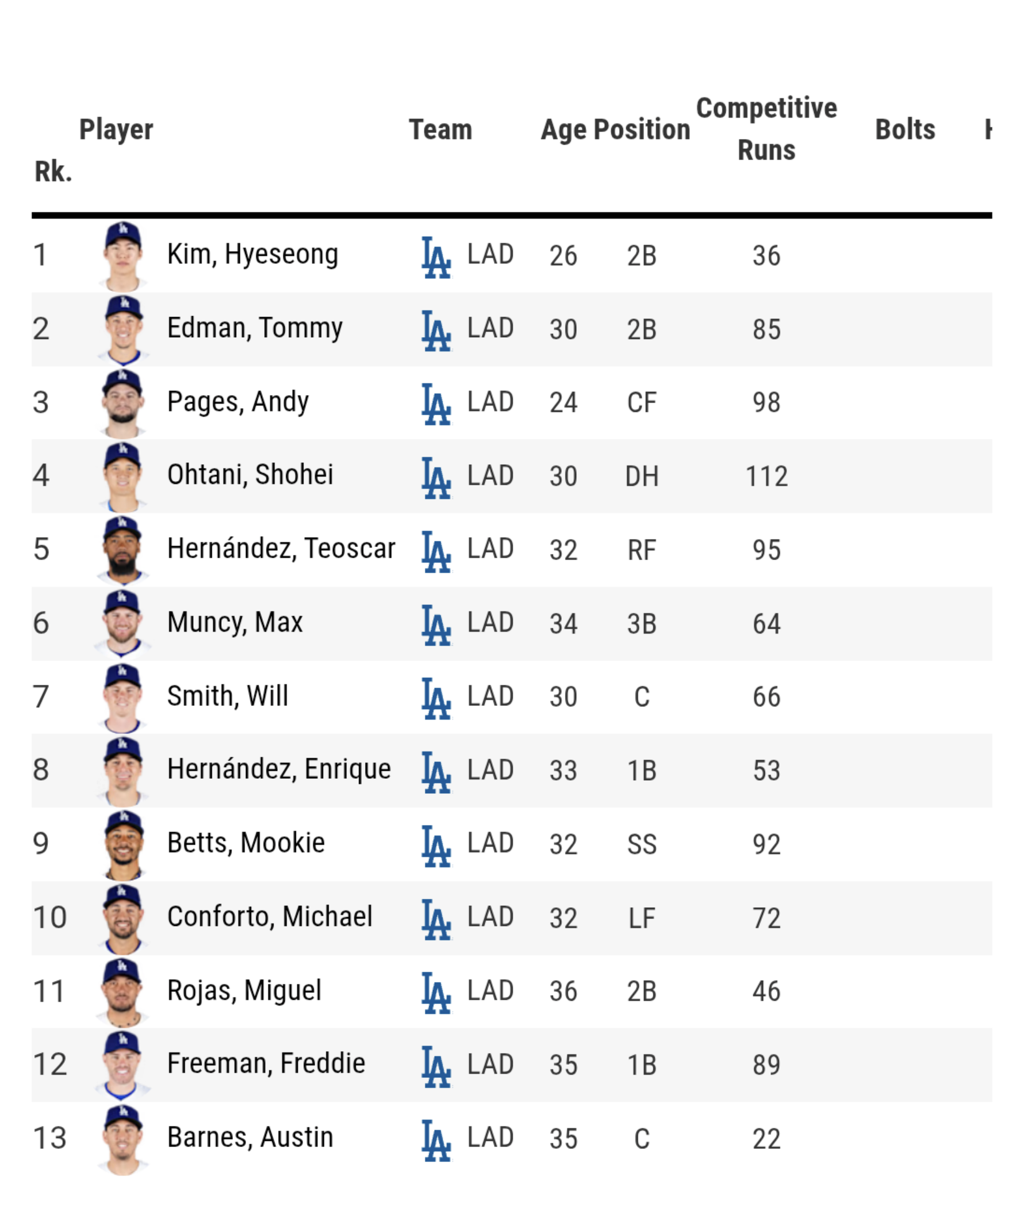Image resolution: width=1024 pixels, height=1215 pixels.
Task: Click the Dodgers logo in Betts' row
Action: coord(435,845)
